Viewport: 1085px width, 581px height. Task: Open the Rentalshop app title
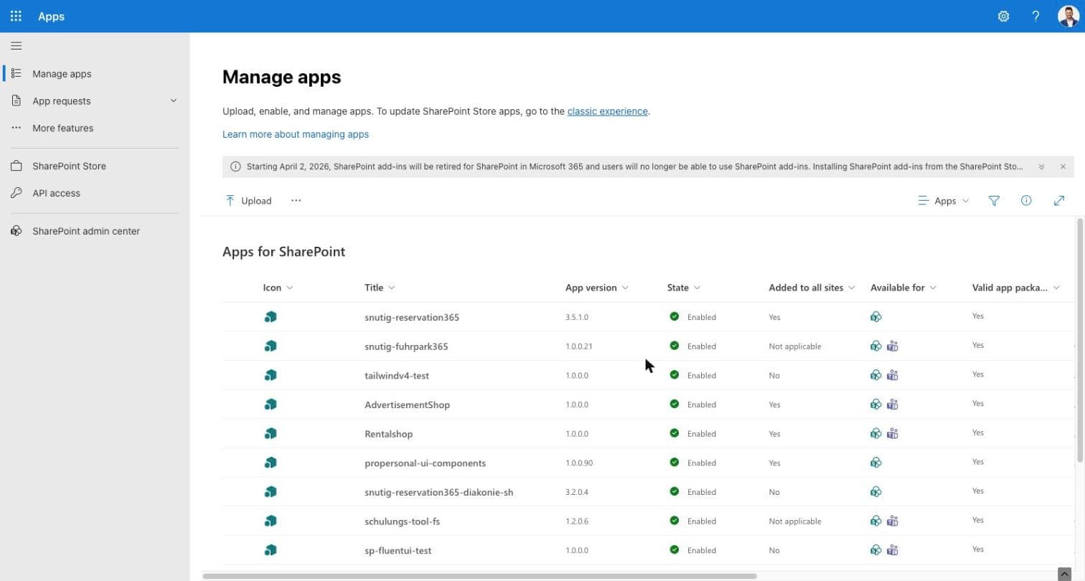pyautogui.click(x=388, y=434)
